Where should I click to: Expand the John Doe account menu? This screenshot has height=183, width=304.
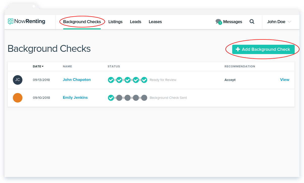tap(279, 22)
